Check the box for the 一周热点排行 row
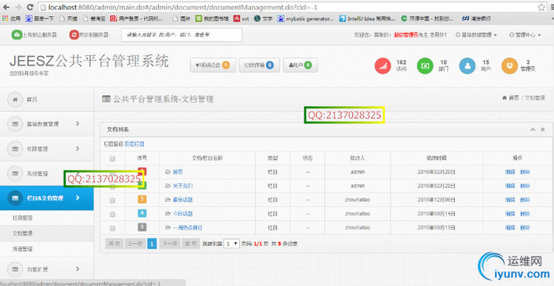 tap(112, 229)
